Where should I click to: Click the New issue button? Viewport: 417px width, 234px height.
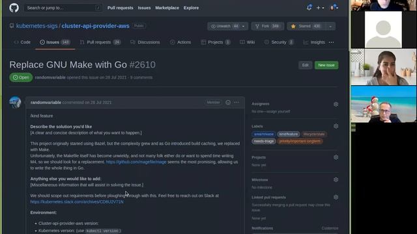click(326, 65)
